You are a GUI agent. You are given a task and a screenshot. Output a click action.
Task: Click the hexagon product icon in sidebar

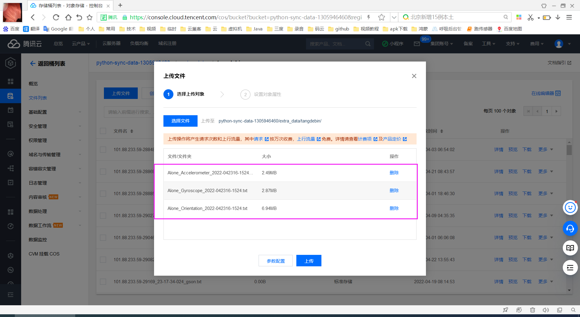point(11,63)
